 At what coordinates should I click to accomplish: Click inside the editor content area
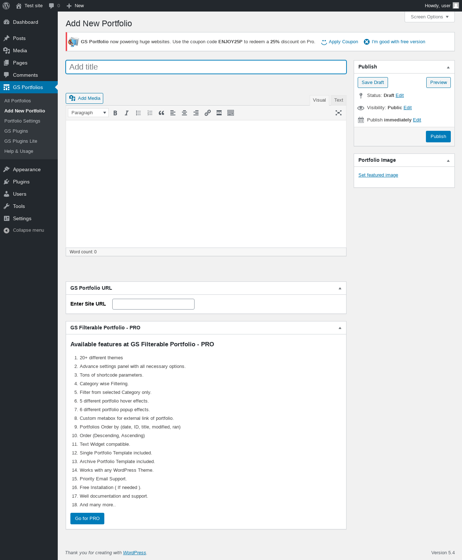click(x=206, y=184)
